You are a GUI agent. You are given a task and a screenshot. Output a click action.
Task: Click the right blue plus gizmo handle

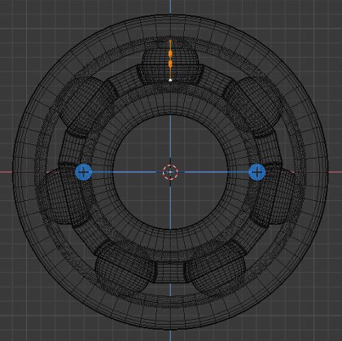point(257,172)
